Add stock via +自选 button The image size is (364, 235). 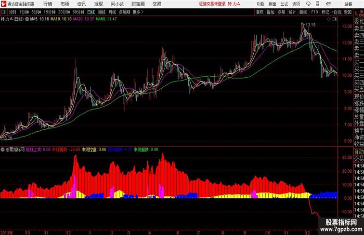coord(337,12)
